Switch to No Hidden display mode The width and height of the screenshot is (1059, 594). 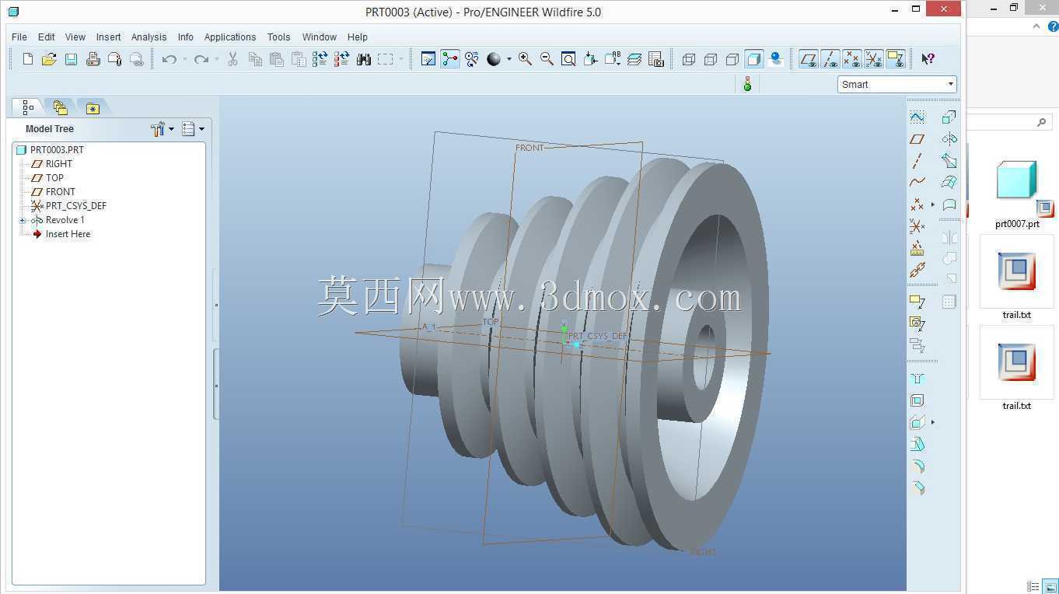732,59
